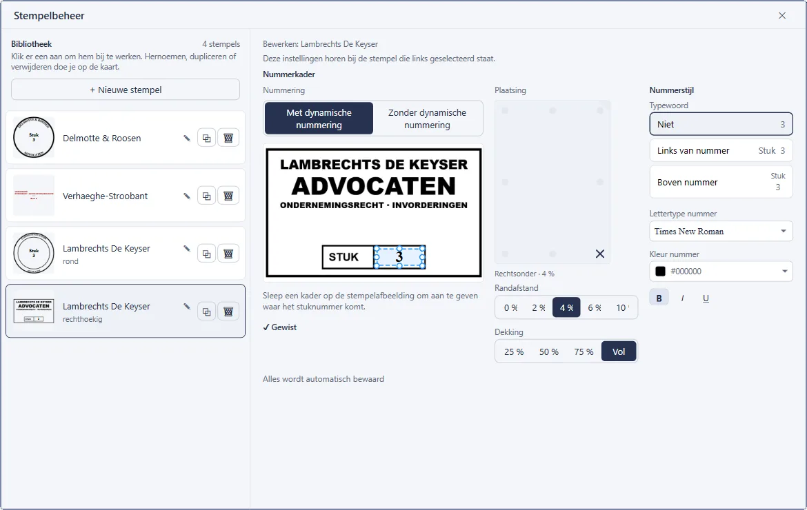Choose top-left placement dot in Plaatsing grid
Screen dimensions: 807x510
[505, 110]
